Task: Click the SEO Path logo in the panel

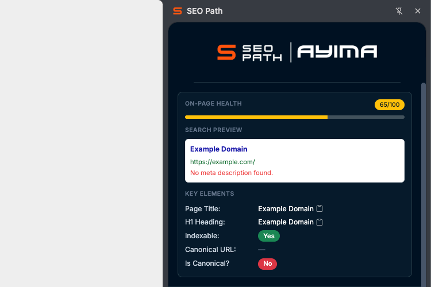Action: [249, 52]
